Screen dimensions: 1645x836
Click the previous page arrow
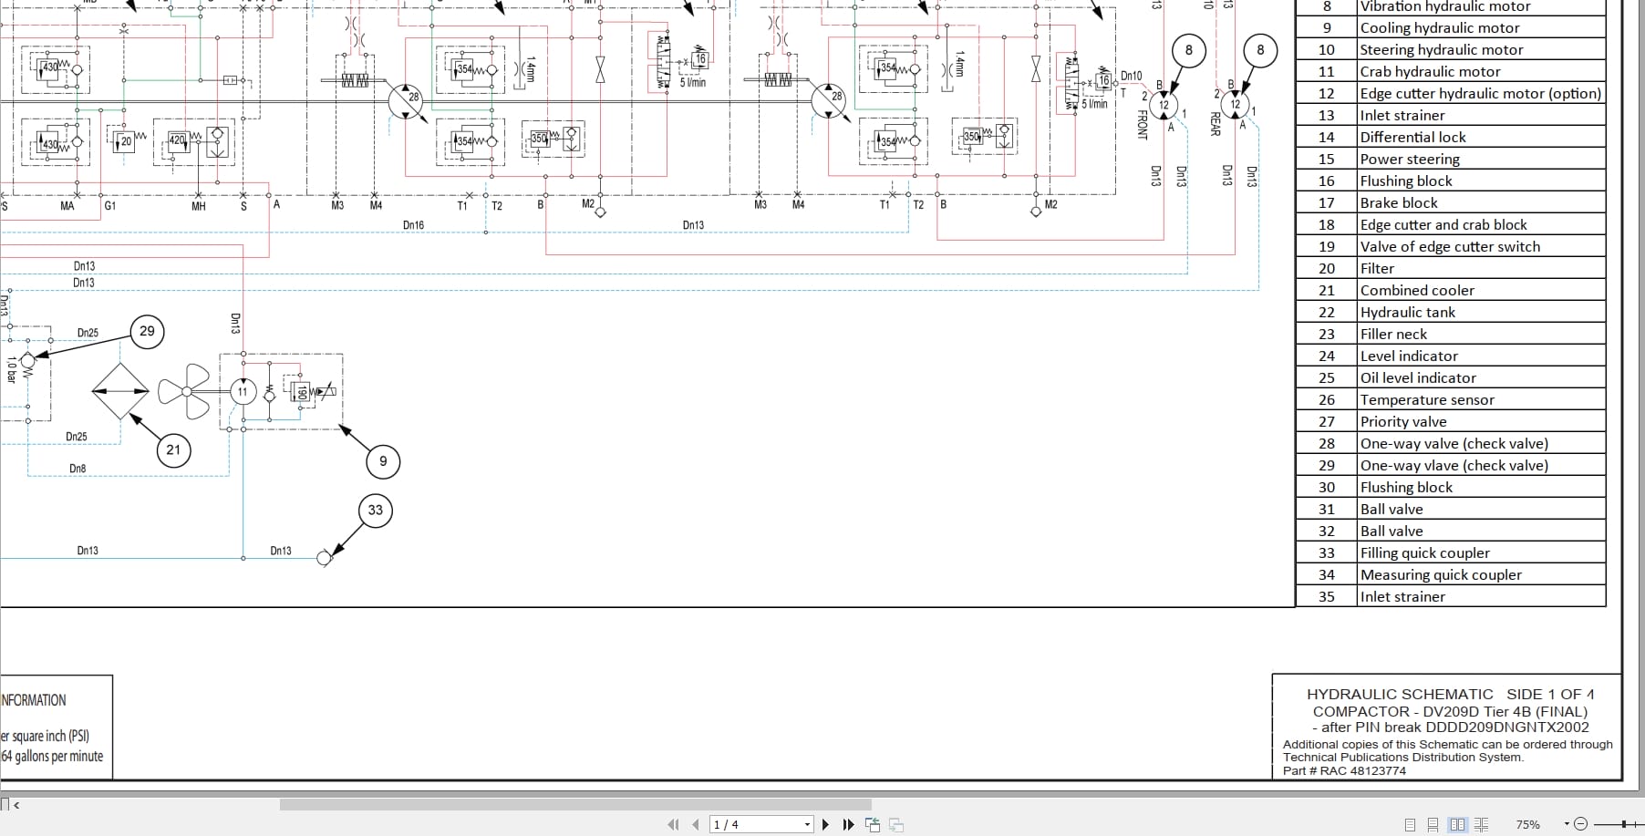696,824
